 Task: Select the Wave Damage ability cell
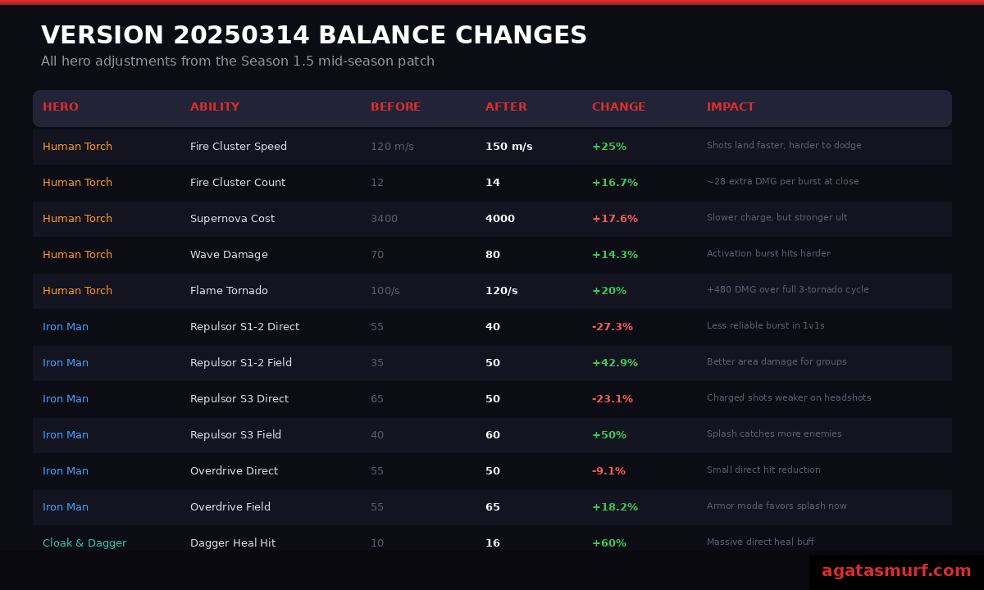(x=229, y=255)
